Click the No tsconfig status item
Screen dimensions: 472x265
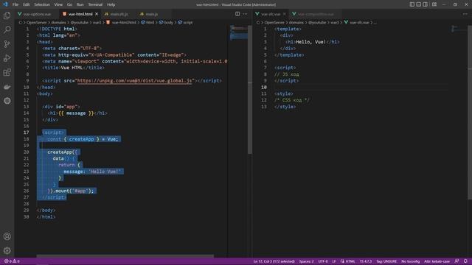pos(411,261)
